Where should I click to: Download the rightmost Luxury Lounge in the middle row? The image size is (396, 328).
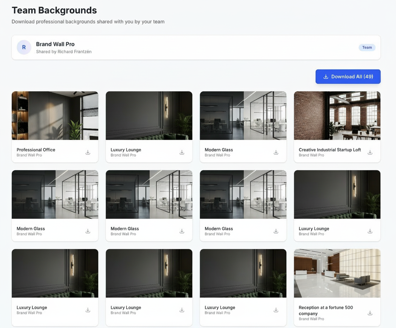coord(370,231)
